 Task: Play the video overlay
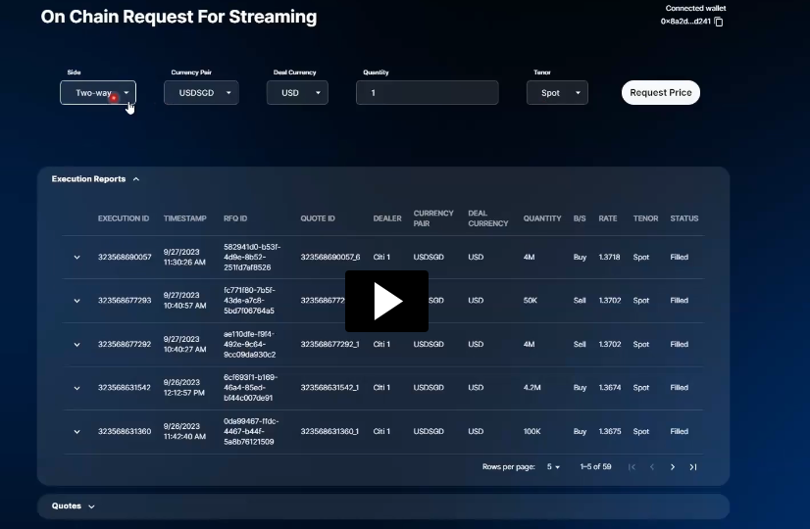tap(386, 301)
